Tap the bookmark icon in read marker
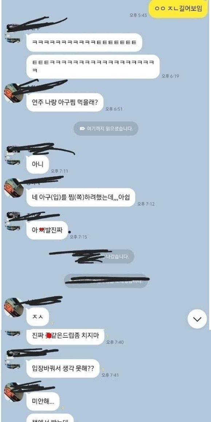 click(82, 129)
